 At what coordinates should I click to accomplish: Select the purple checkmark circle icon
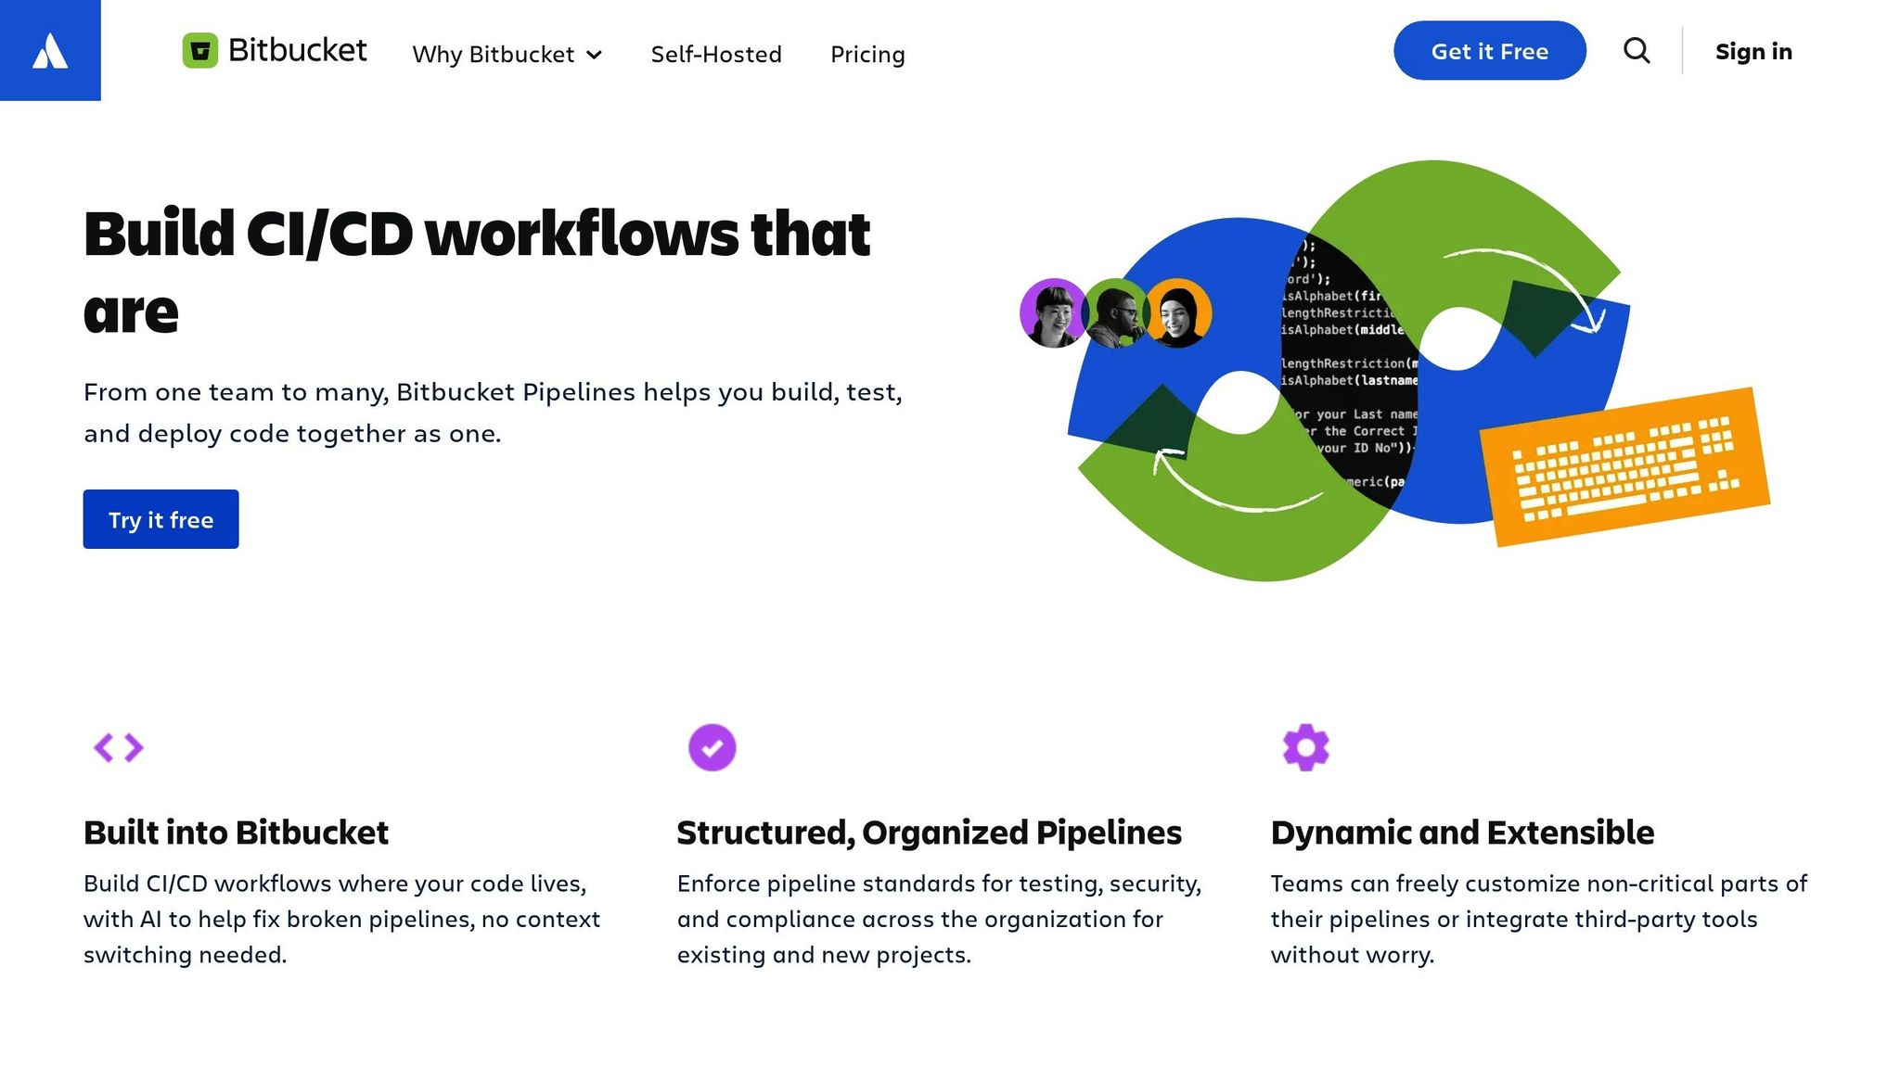[712, 747]
